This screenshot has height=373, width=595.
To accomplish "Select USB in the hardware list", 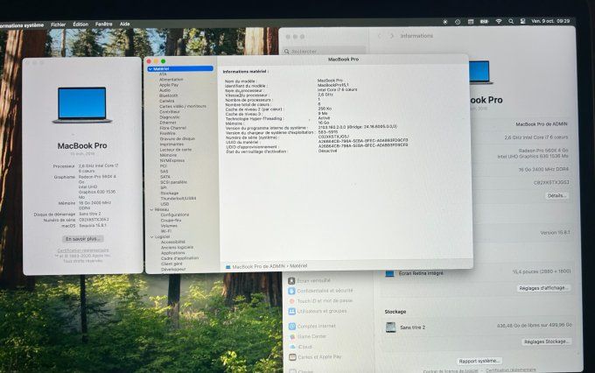I will (x=164, y=204).
